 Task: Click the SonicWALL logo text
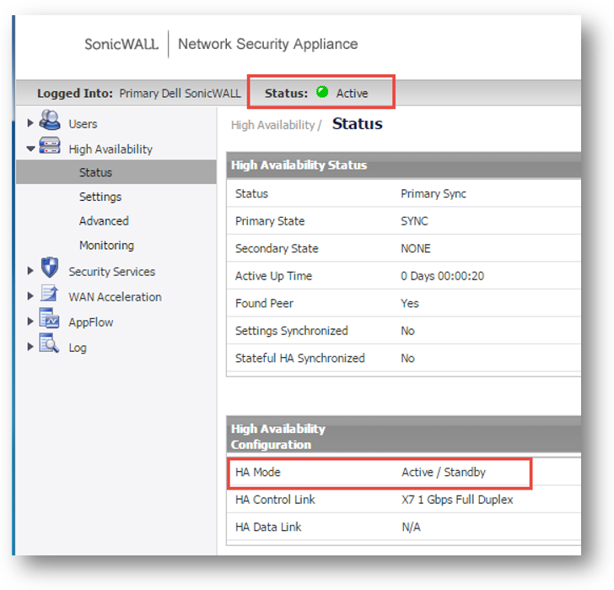click(121, 44)
